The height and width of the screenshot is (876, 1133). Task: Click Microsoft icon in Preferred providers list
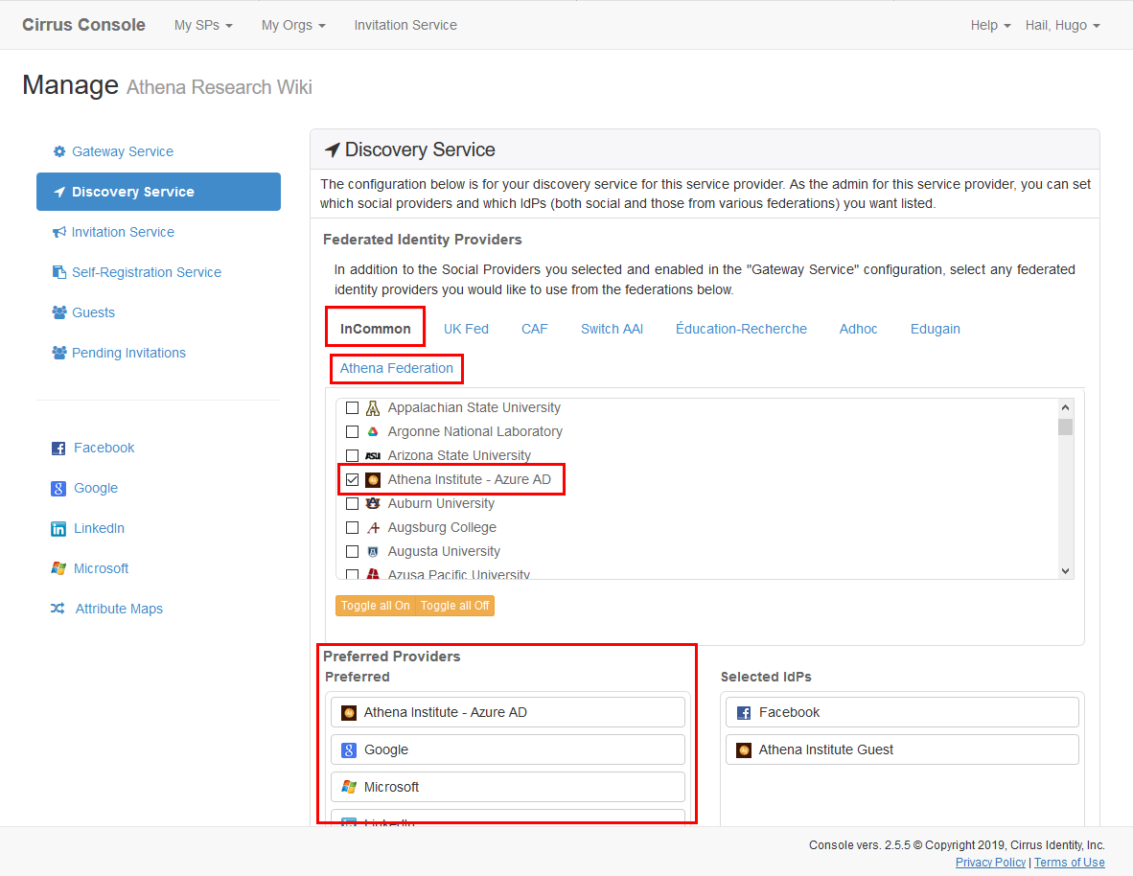pyautogui.click(x=349, y=787)
